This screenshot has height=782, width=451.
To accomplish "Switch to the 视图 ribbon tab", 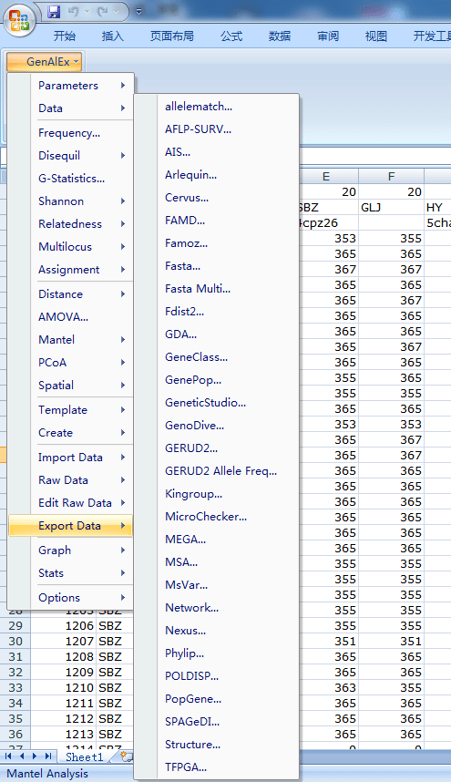I will click(x=375, y=36).
